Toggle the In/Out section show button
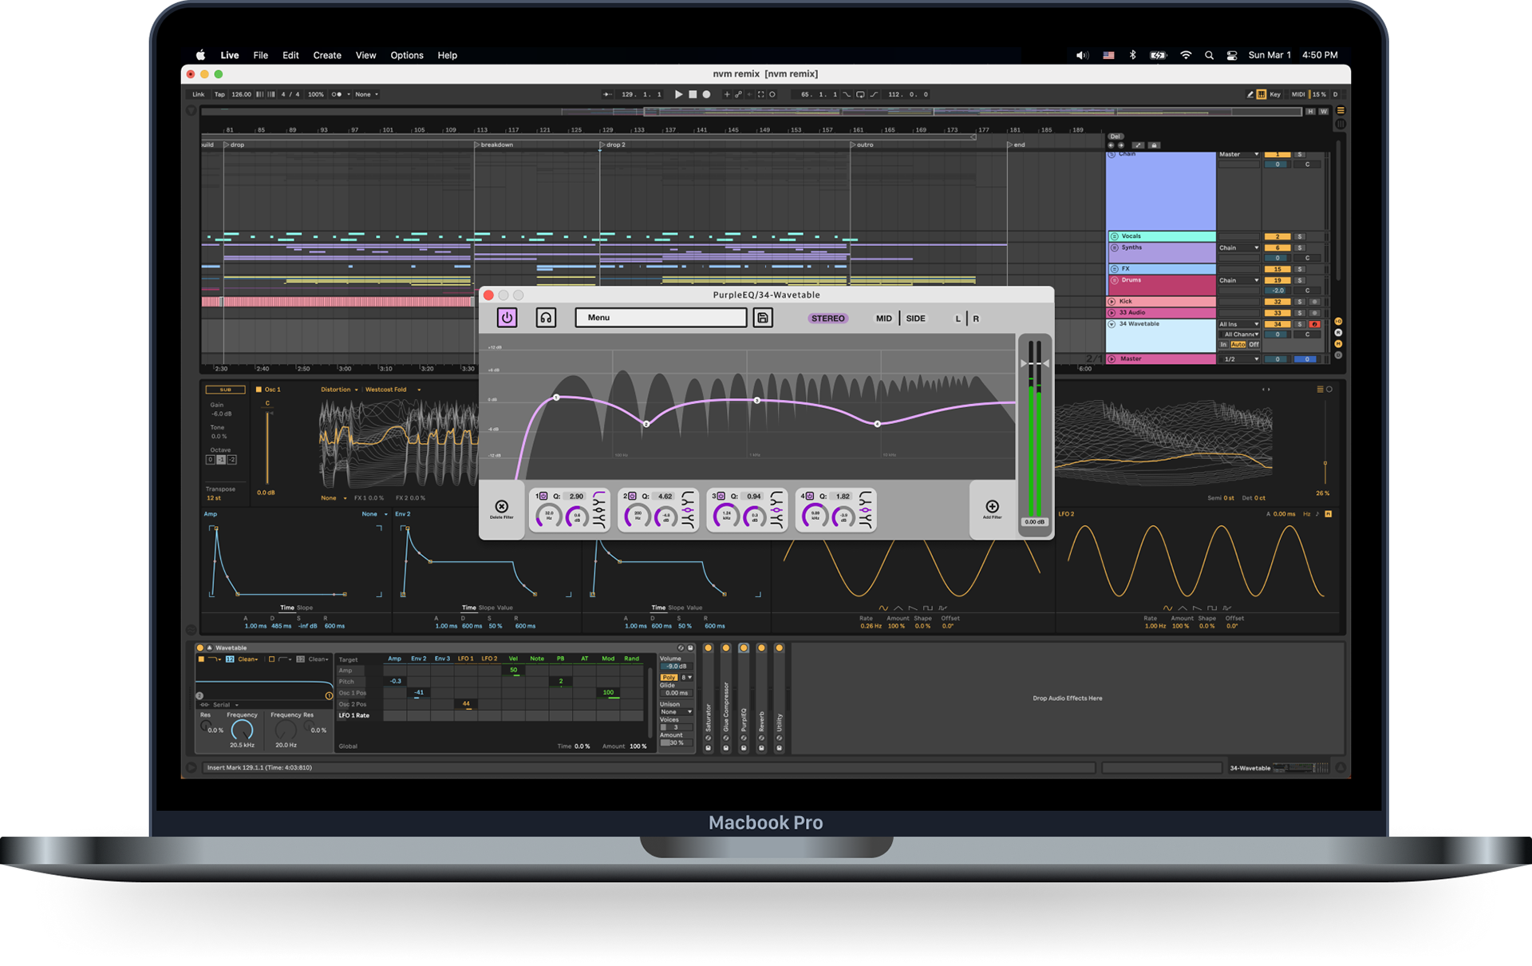 point(1338,322)
